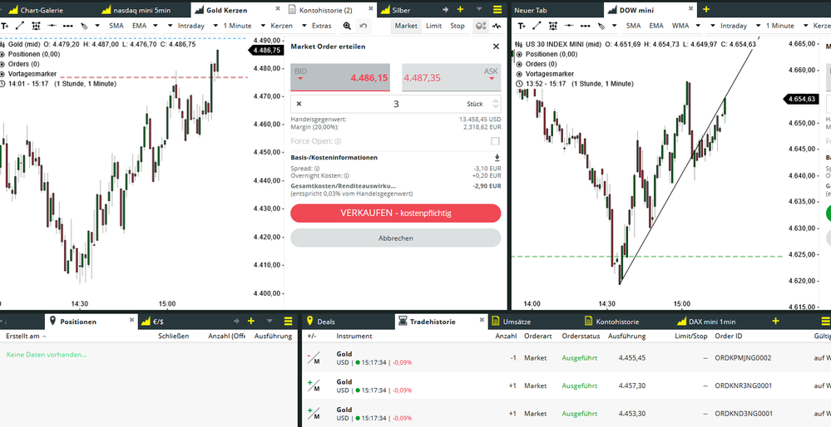Add SMA indicator in Gold chart

(116, 26)
